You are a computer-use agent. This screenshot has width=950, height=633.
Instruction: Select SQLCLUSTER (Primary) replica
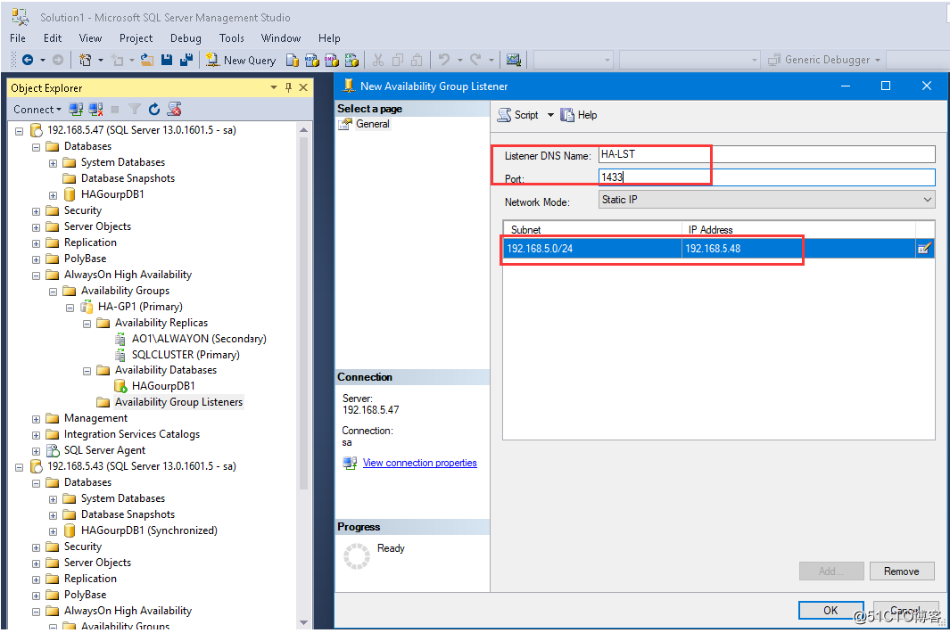coord(186,354)
